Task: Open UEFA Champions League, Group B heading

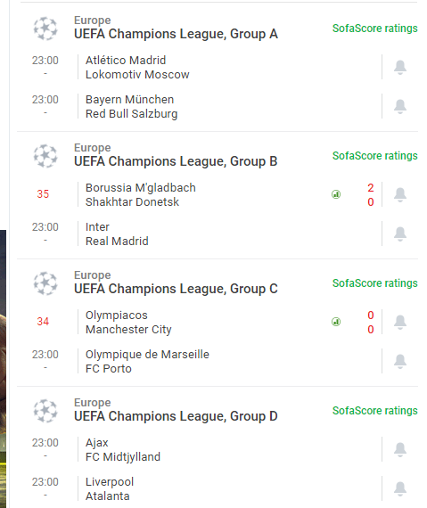Action: [x=176, y=161]
